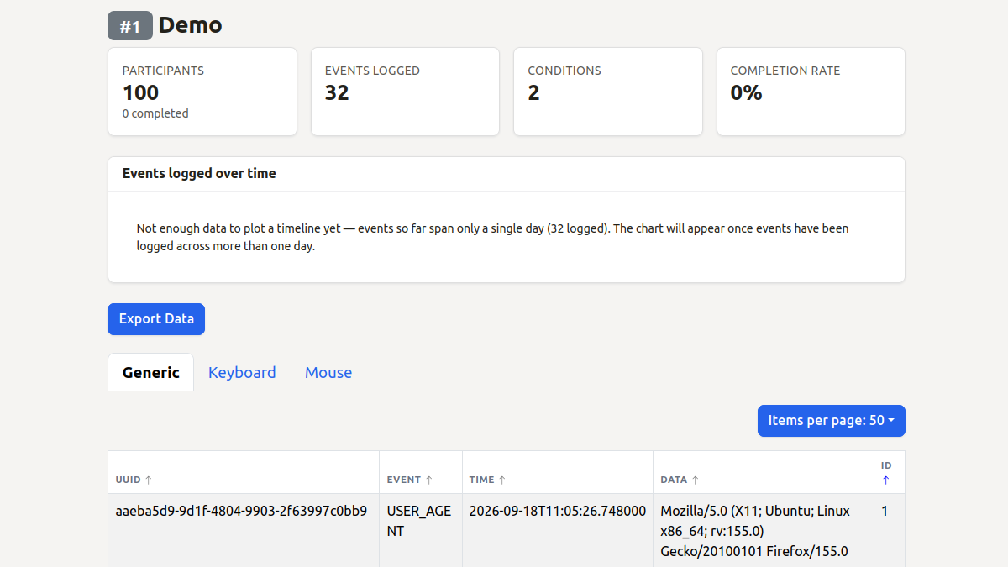Click the 'Not enough data' timeline message
Image resolution: width=1008 pixels, height=567 pixels.
pyautogui.click(x=493, y=238)
